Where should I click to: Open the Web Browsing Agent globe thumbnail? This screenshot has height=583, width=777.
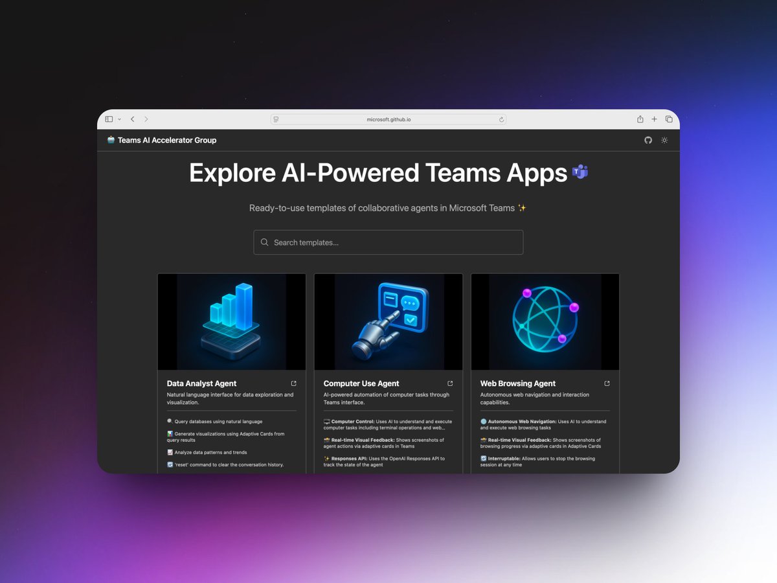[x=545, y=322]
